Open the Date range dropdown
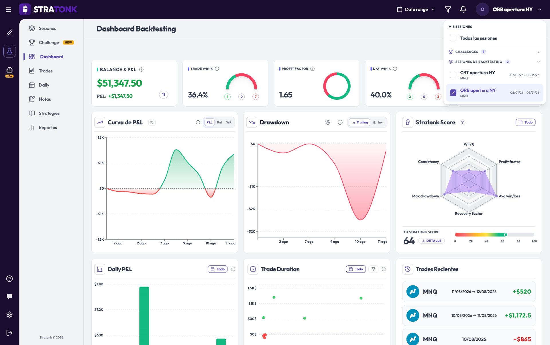Screen dimensions: 550x345 pyautogui.click(x=416, y=9)
